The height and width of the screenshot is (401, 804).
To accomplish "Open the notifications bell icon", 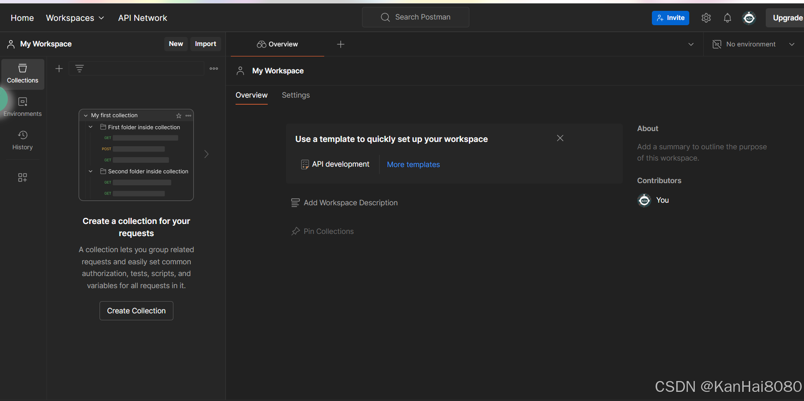I will [x=728, y=18].
